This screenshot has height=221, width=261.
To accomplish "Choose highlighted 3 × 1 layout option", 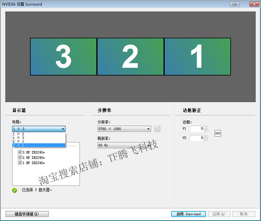I will pyautogui.click(x=39, y=145).
